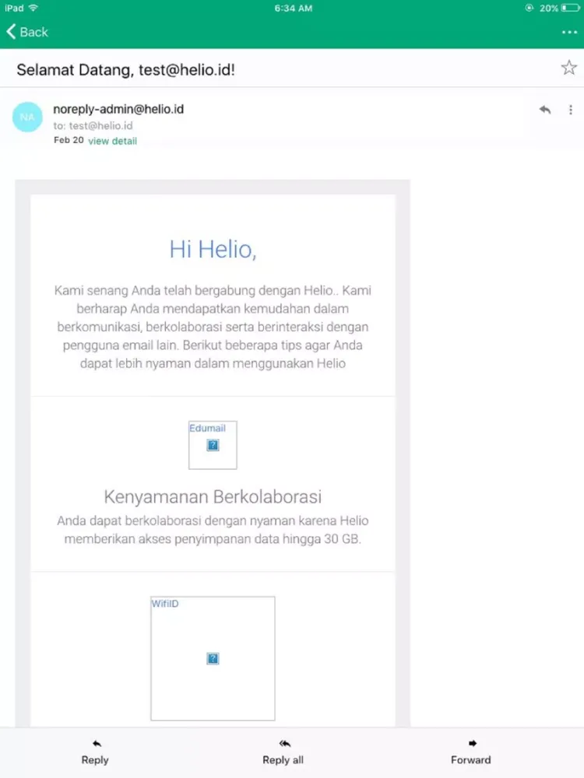Tap the Edumail broken image

pos(213,445)
